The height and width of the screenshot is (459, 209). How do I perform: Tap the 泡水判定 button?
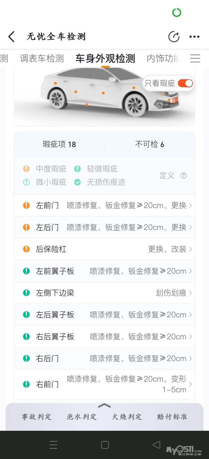pyautogui.click(x=82, y=417)
